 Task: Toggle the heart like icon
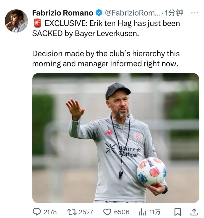point(107,212)
